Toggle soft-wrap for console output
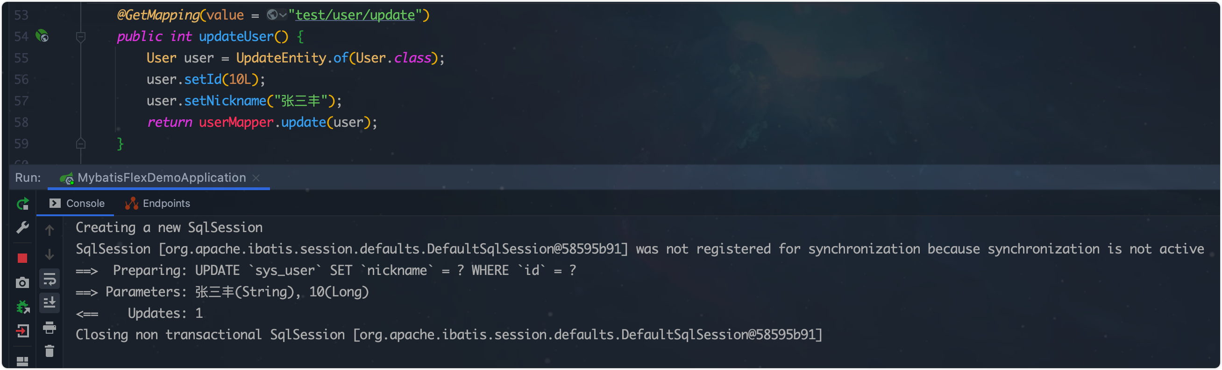This screenshot has width=1222, height=370. (x=50, y=279)
